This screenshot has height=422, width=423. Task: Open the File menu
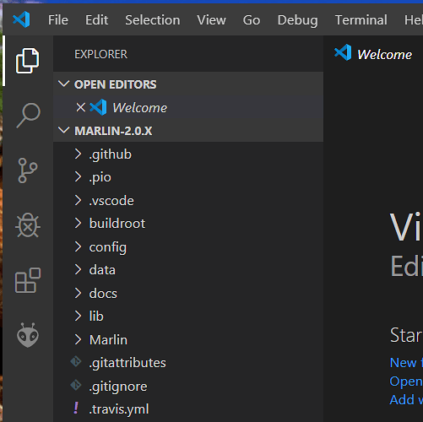(58, 20)
